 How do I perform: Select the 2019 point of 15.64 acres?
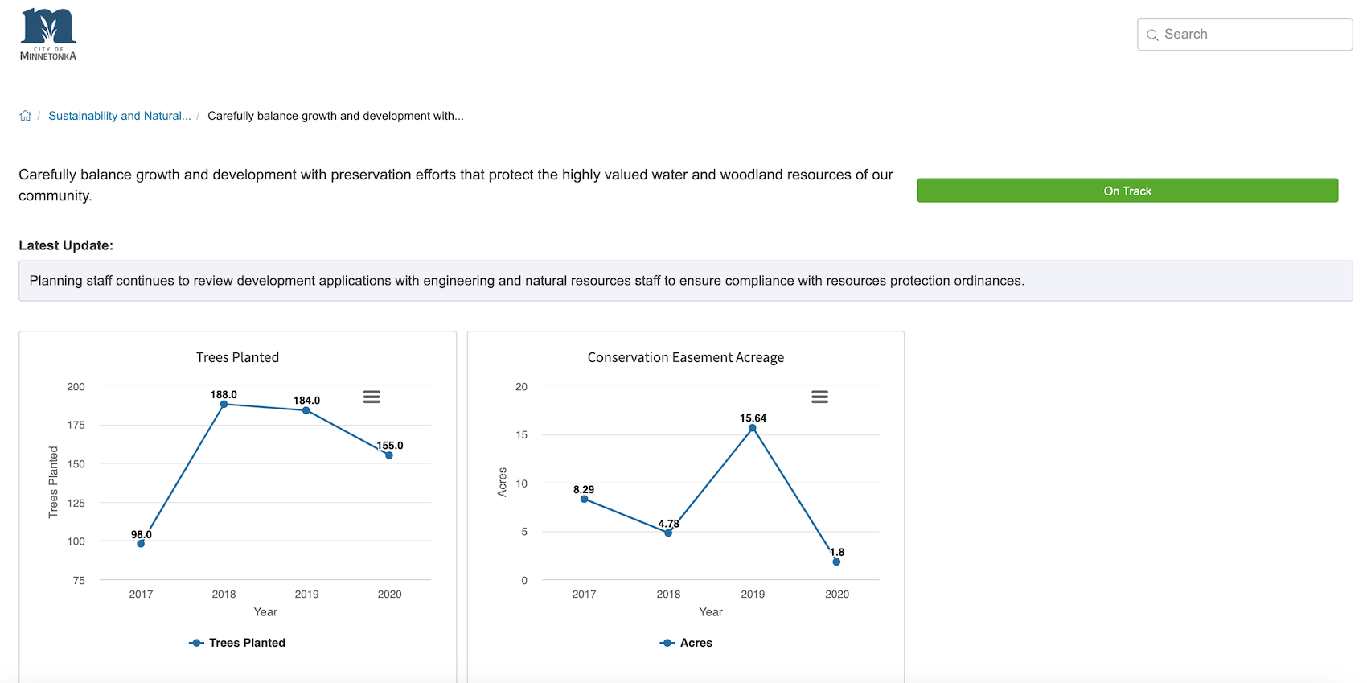(x=753, y=428)
